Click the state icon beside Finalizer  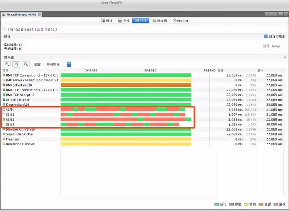point(4,139)
